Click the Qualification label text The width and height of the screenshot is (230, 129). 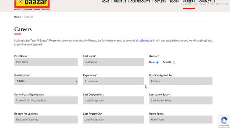click(23, 76)
